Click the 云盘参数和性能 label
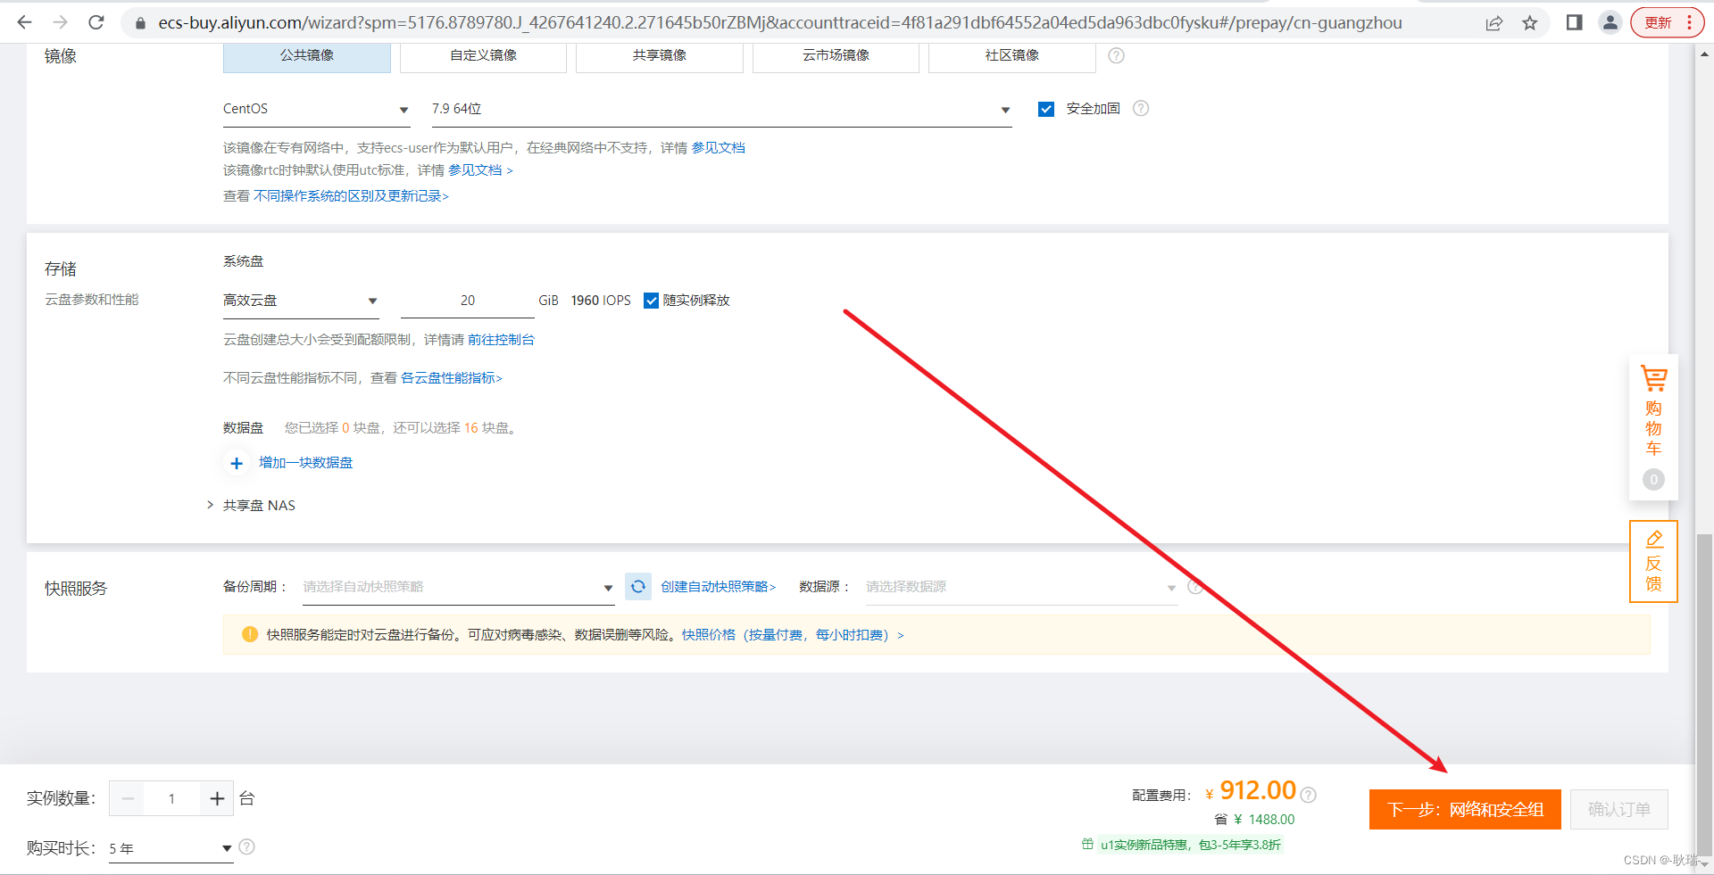Image resolution: width=1714 pixels, height=875 pixels. tap(92, 300)
